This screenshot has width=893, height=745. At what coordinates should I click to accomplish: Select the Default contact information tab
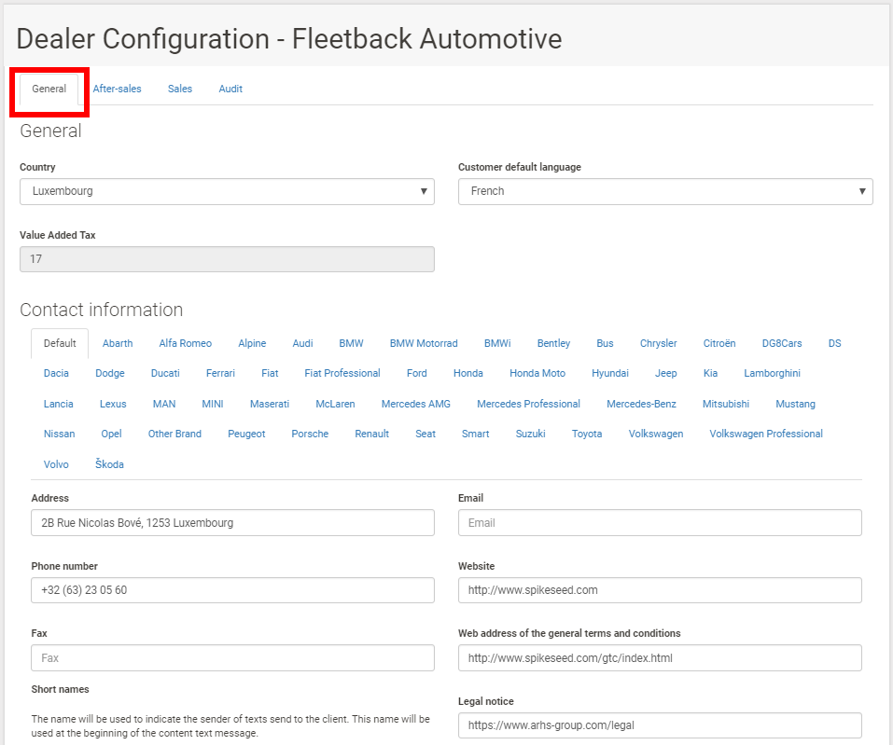(59, 343)
